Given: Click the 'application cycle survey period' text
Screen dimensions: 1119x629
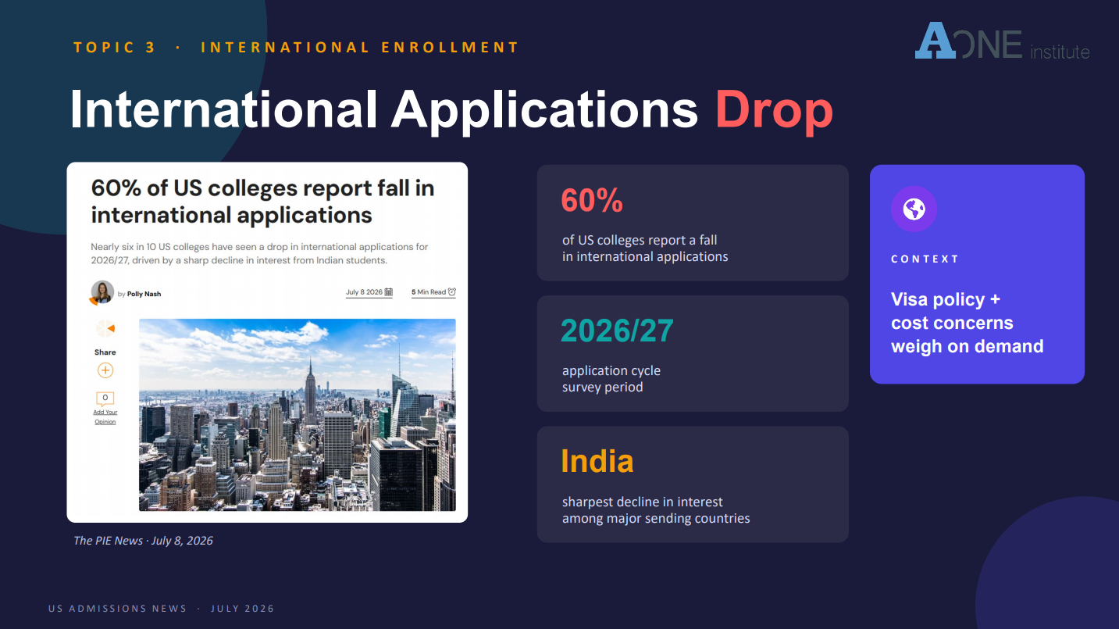Looking at the screenshot, I should 611,379.
